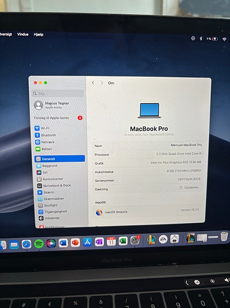The height and width of the screenshot is (308, 230).
Task: Open the Calendar dock icon
Action: (111, 242)
